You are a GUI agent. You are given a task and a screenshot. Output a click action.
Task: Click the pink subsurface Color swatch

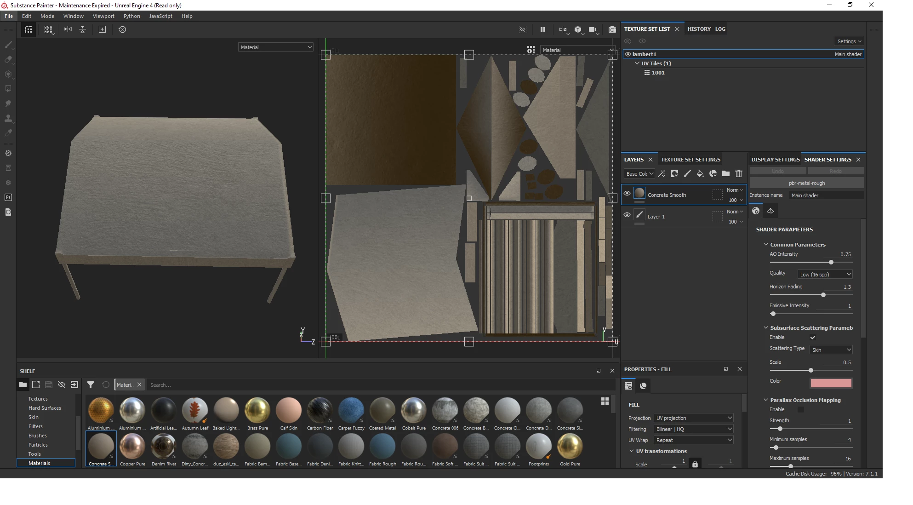pos(831,383)
